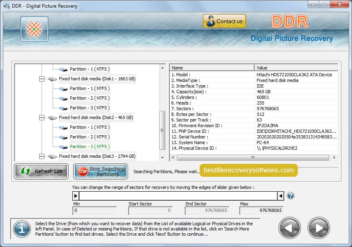Viewport: 352px width, 247px height.
Task: Click the sector range slider track
Action: tap(178, 196)
